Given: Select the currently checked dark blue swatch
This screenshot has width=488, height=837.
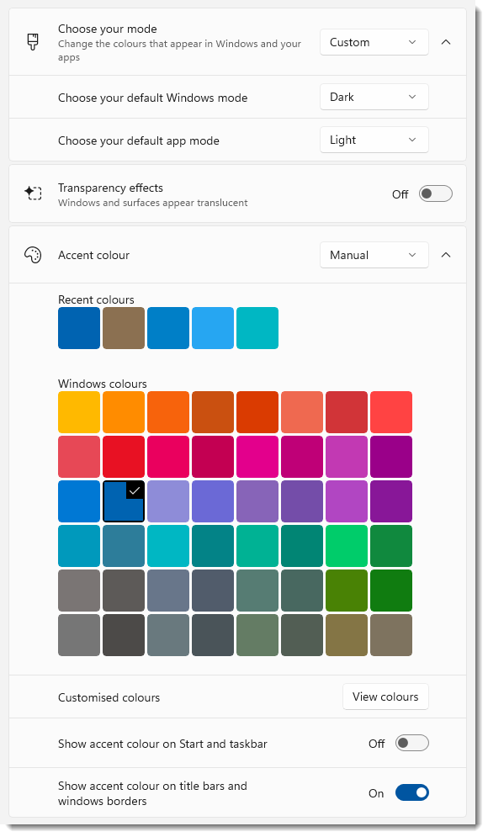Looking at the screenshot, I should (x=123, y=501).
